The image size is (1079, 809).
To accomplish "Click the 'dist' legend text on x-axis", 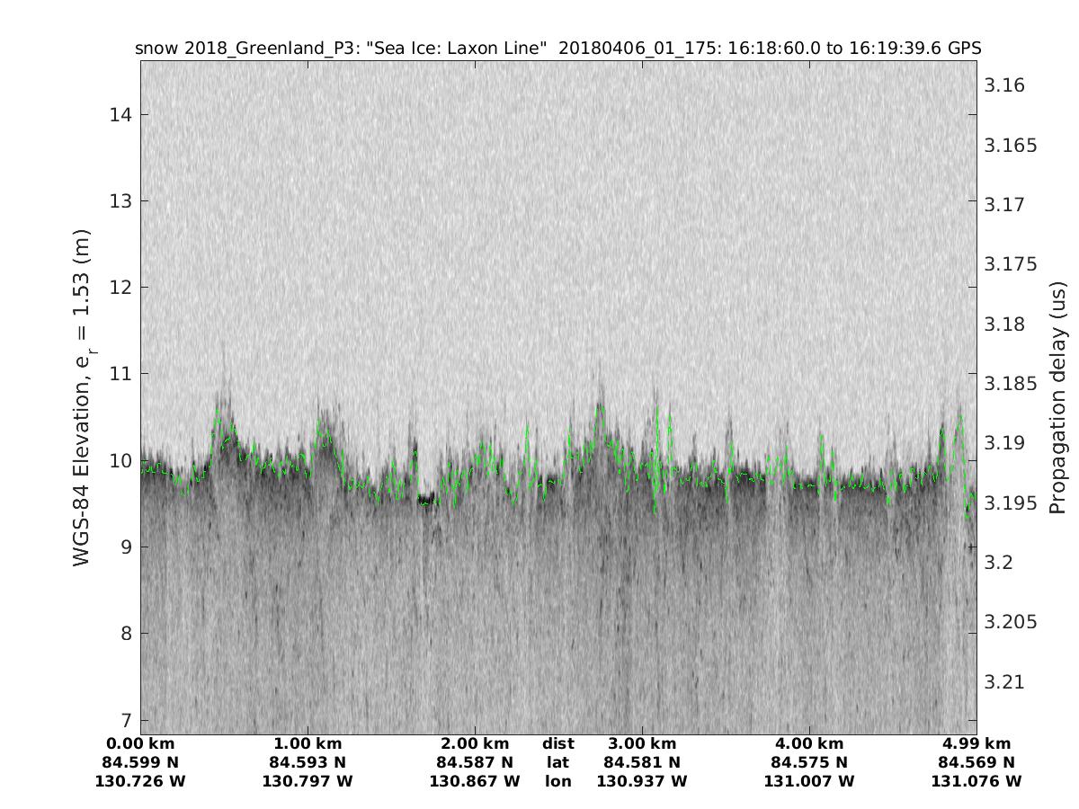I will click(557, 743).
